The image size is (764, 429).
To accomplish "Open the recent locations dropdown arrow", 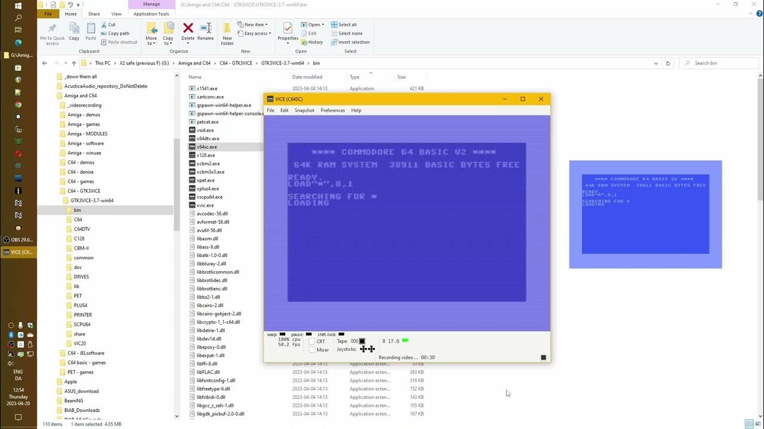I will (66, 63).
